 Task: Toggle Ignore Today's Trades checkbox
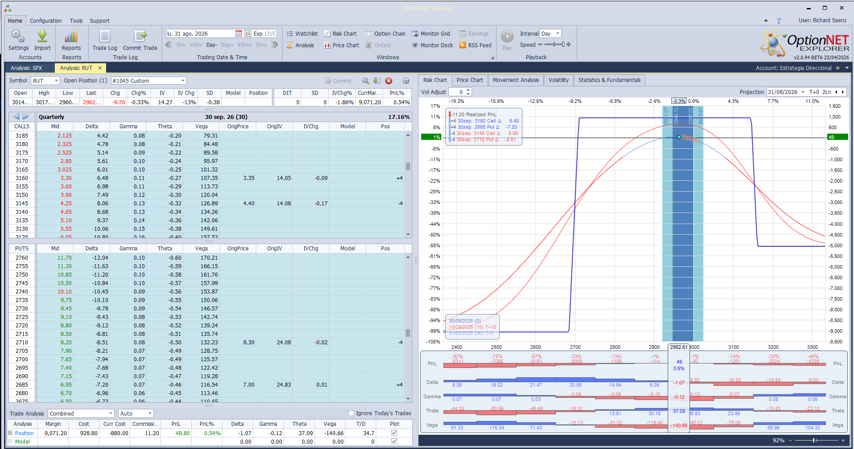point(351,413)
